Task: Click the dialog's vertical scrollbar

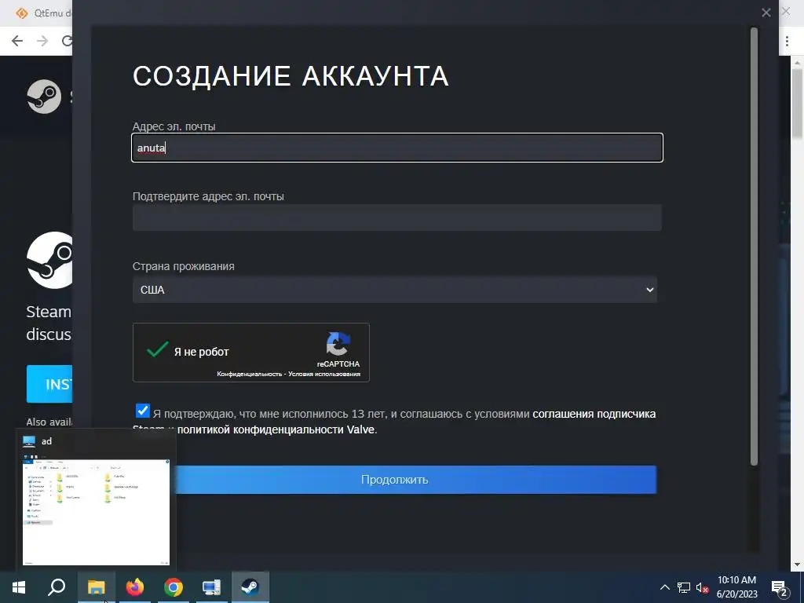Action: [x=754, y=246]
